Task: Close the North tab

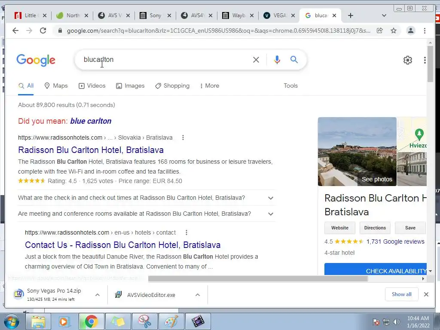Action: (86, 15)
